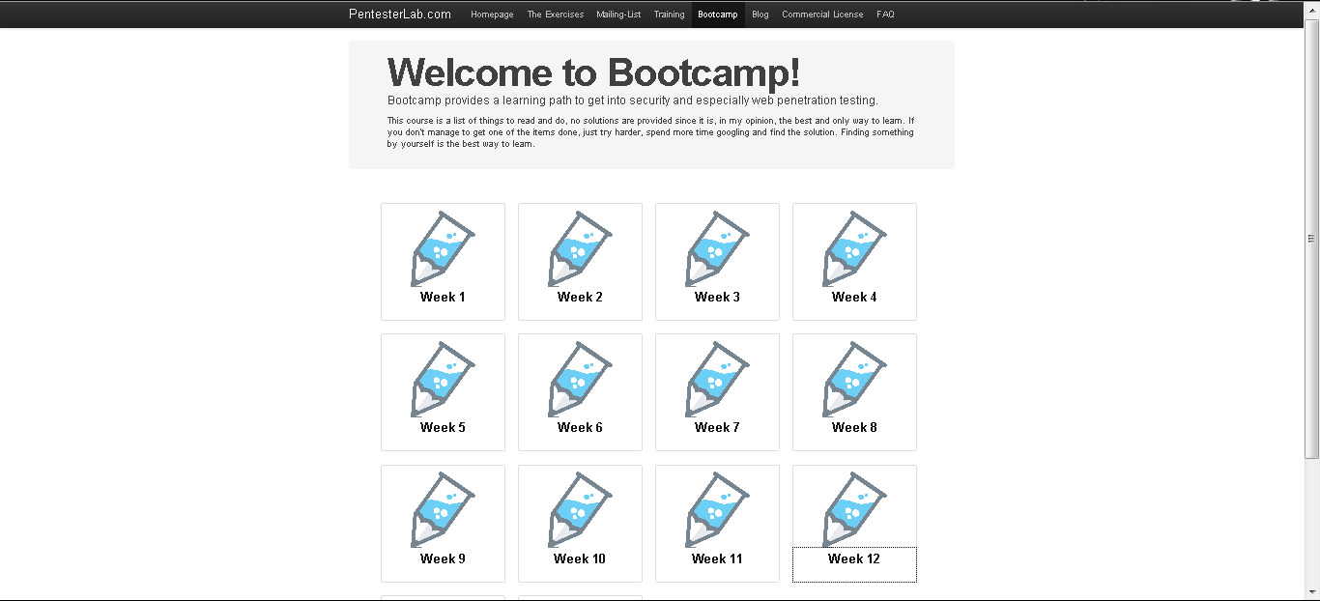
Task: Click the Week 6 flask icon
Action: tap(580, 379)
